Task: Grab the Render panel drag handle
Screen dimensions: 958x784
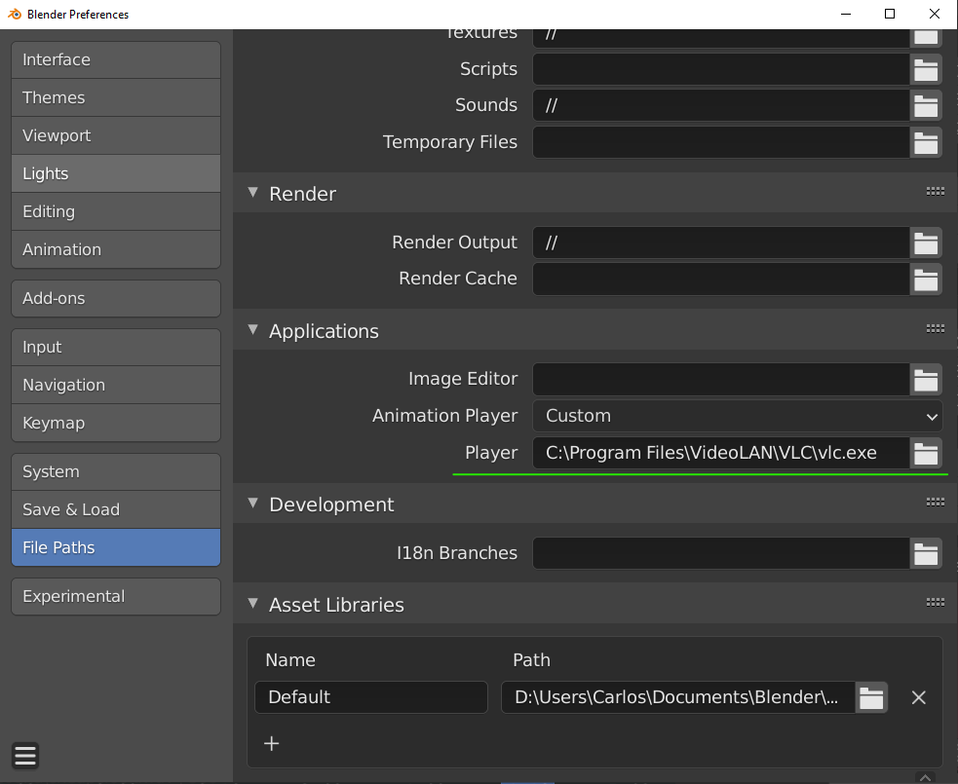Action: [x=935, y=192]
